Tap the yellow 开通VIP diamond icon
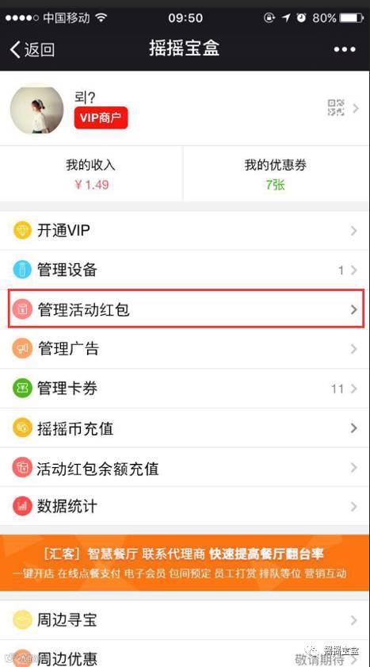Screen dimensions: 370x667 (x=22, y=231)
